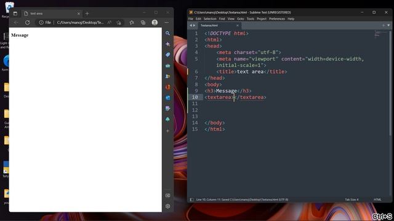Activate the Read aloud icon in address bar
The height and width of the screenshot is (221, 394).
click(x=110, y=23)
